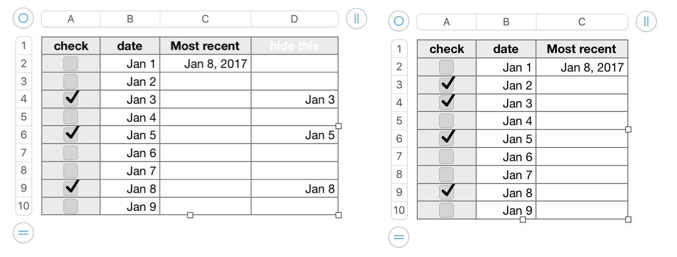Click the 'Jan 8, 2017' cell in left table
The width and height of the screenshot is (677, 257).
click(205, 64)
